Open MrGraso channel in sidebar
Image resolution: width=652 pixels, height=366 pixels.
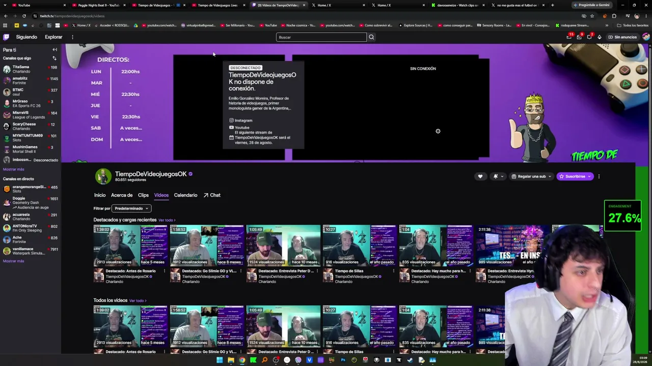click(31, 104)
